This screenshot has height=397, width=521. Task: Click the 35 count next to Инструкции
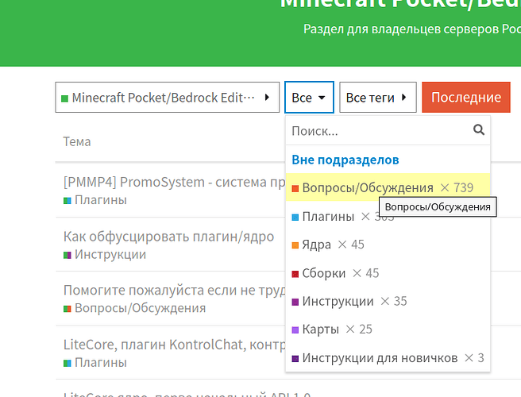[400, 301]
